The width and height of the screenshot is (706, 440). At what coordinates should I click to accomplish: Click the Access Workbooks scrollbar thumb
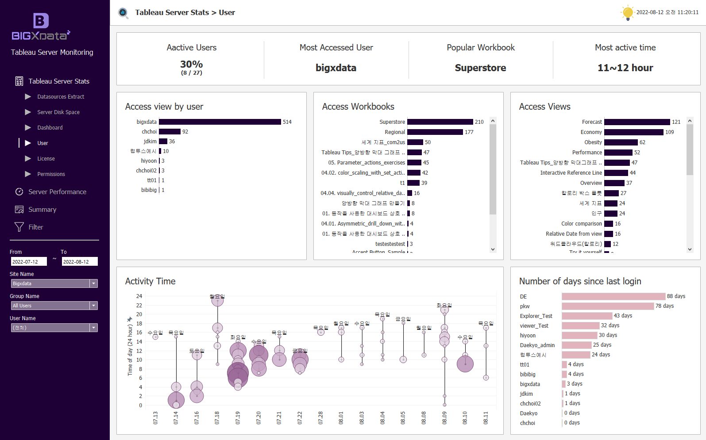click(493, 169)
